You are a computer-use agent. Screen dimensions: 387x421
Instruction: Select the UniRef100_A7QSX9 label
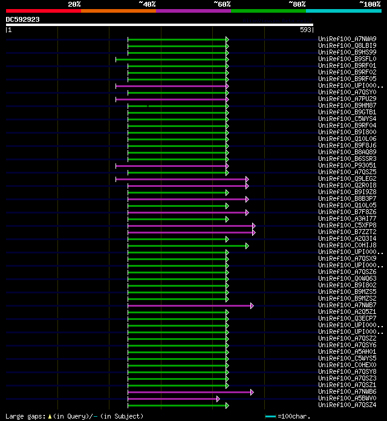tap(347, 258)
